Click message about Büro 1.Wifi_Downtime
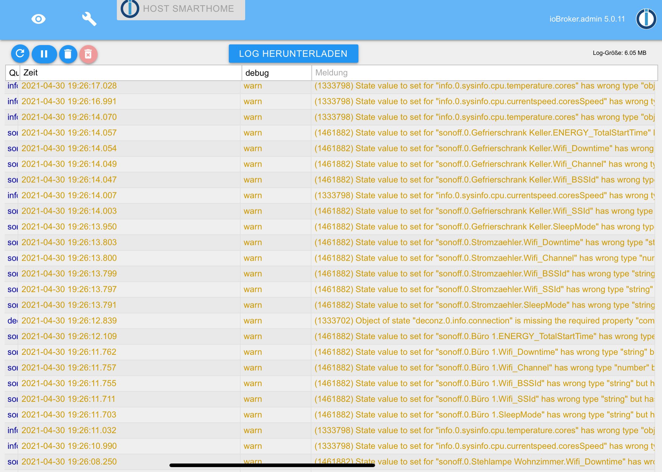The image size is (662, 472). (x=484, y=352)
